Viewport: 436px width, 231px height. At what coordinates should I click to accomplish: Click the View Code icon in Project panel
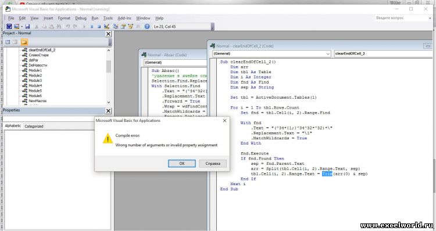pos(8,42)
